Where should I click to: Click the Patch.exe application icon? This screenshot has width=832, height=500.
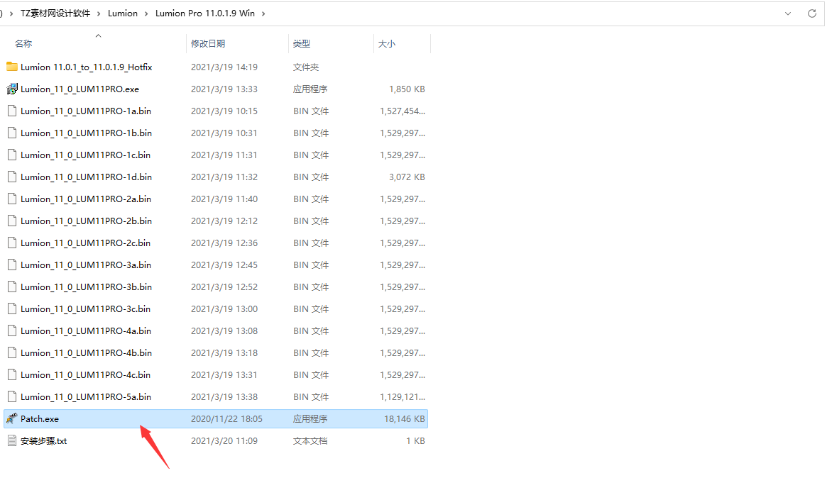point(11,419)
